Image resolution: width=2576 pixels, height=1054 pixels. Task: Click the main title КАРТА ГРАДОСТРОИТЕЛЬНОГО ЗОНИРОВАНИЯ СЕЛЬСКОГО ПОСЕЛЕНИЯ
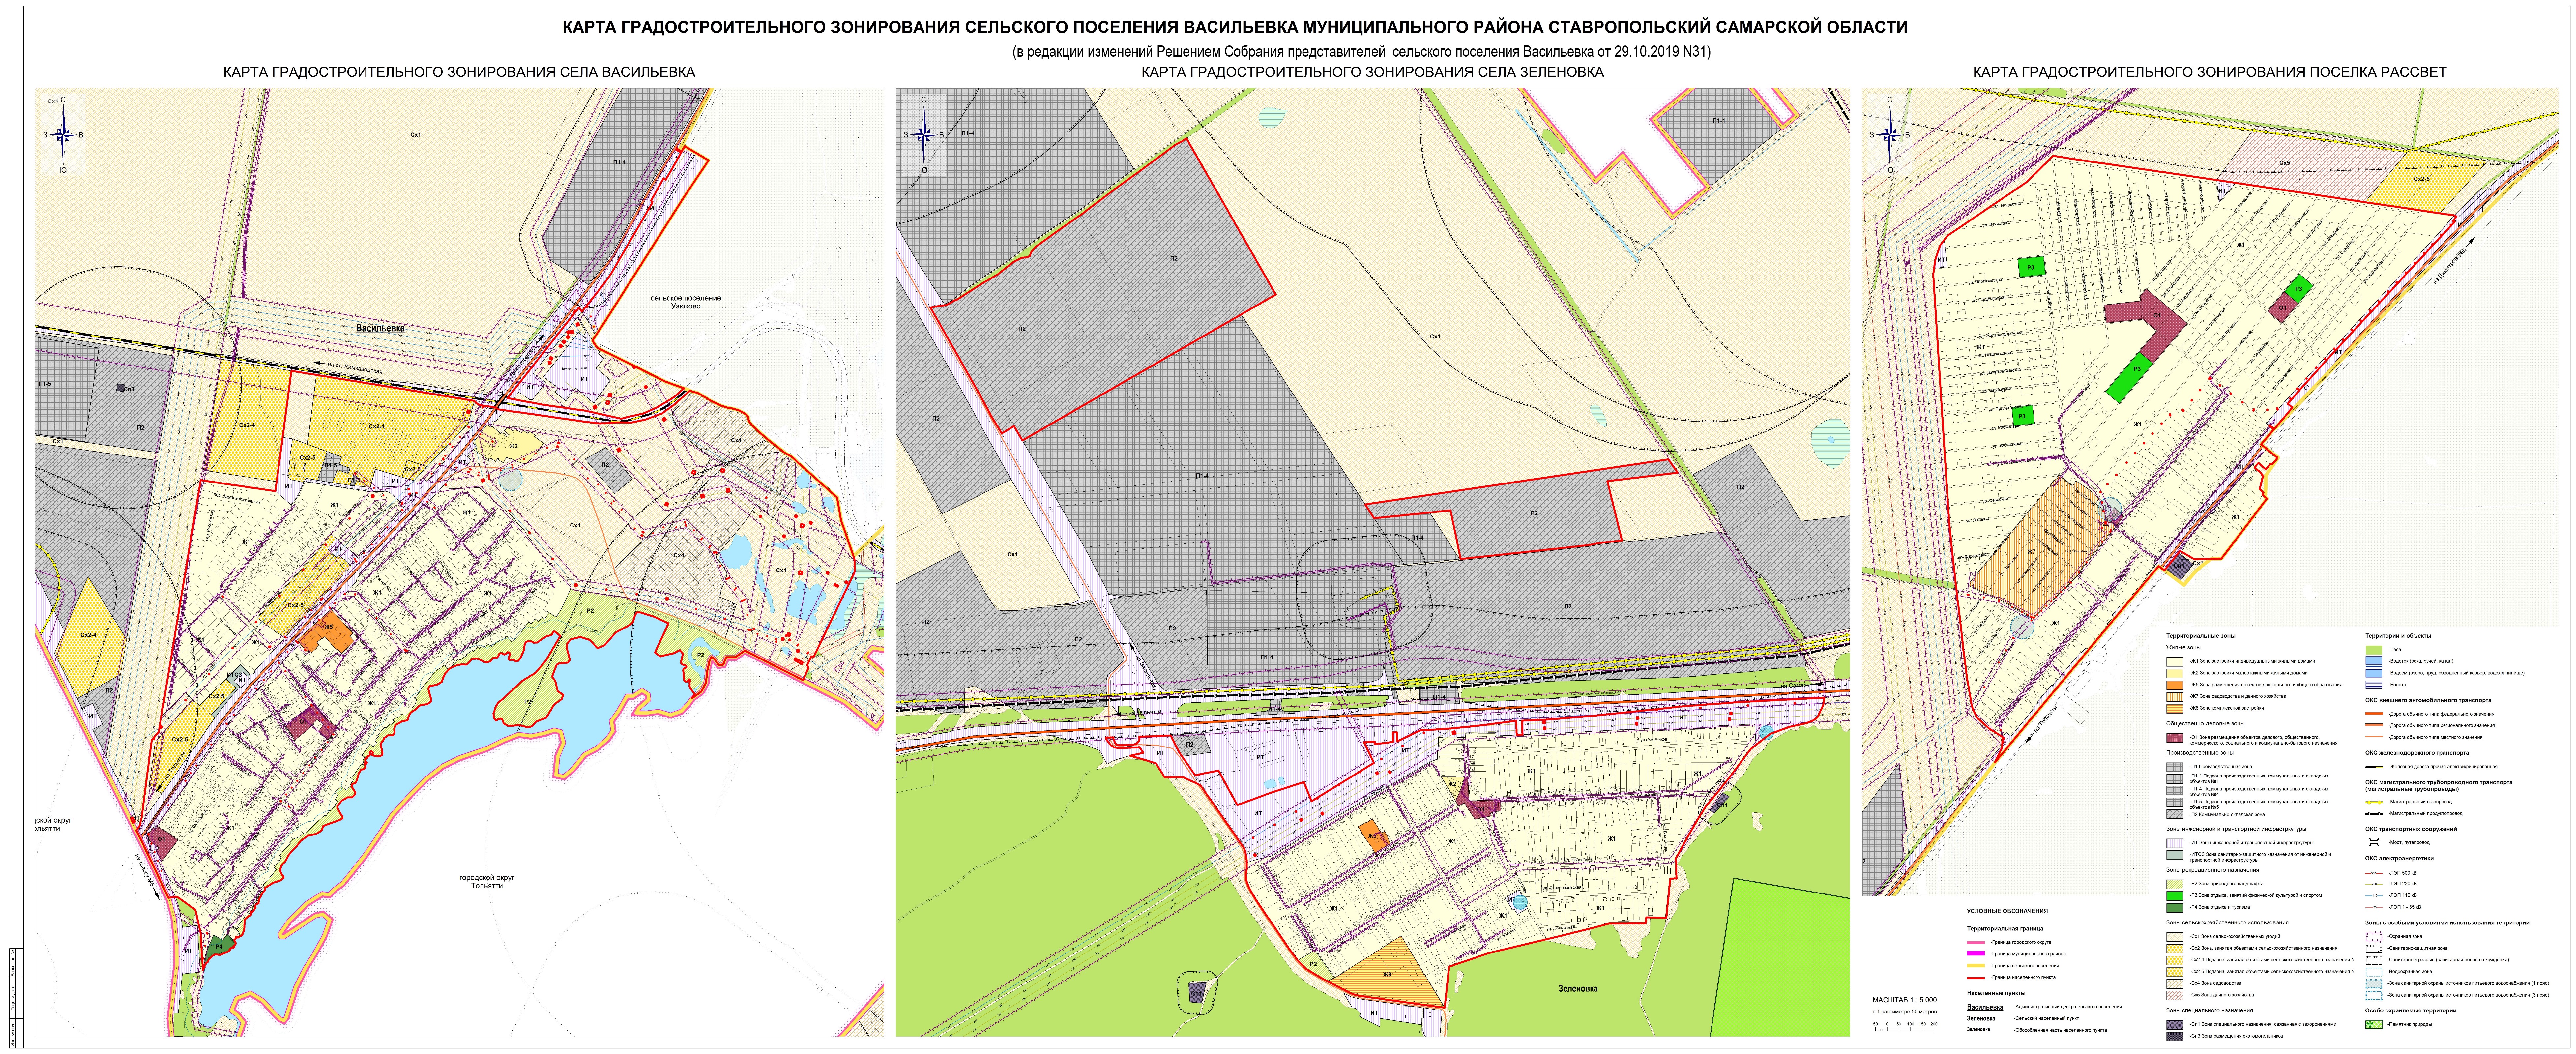click(1235, 28)
